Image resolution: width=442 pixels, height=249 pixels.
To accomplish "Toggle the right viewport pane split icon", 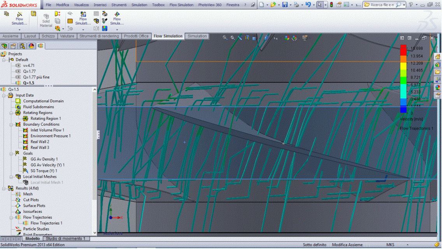I will click(409, 38).
